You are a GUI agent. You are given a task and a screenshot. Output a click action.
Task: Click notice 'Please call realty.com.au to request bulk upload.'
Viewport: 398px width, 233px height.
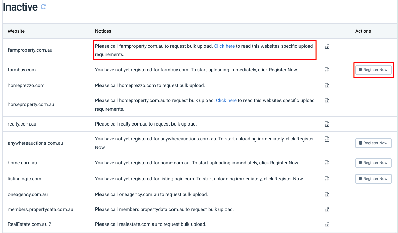(146, 124)
